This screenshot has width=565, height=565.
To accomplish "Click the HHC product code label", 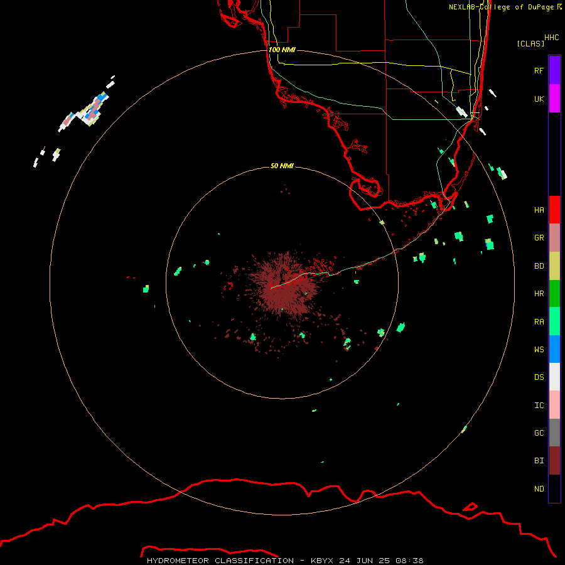I will click(551, 38).
